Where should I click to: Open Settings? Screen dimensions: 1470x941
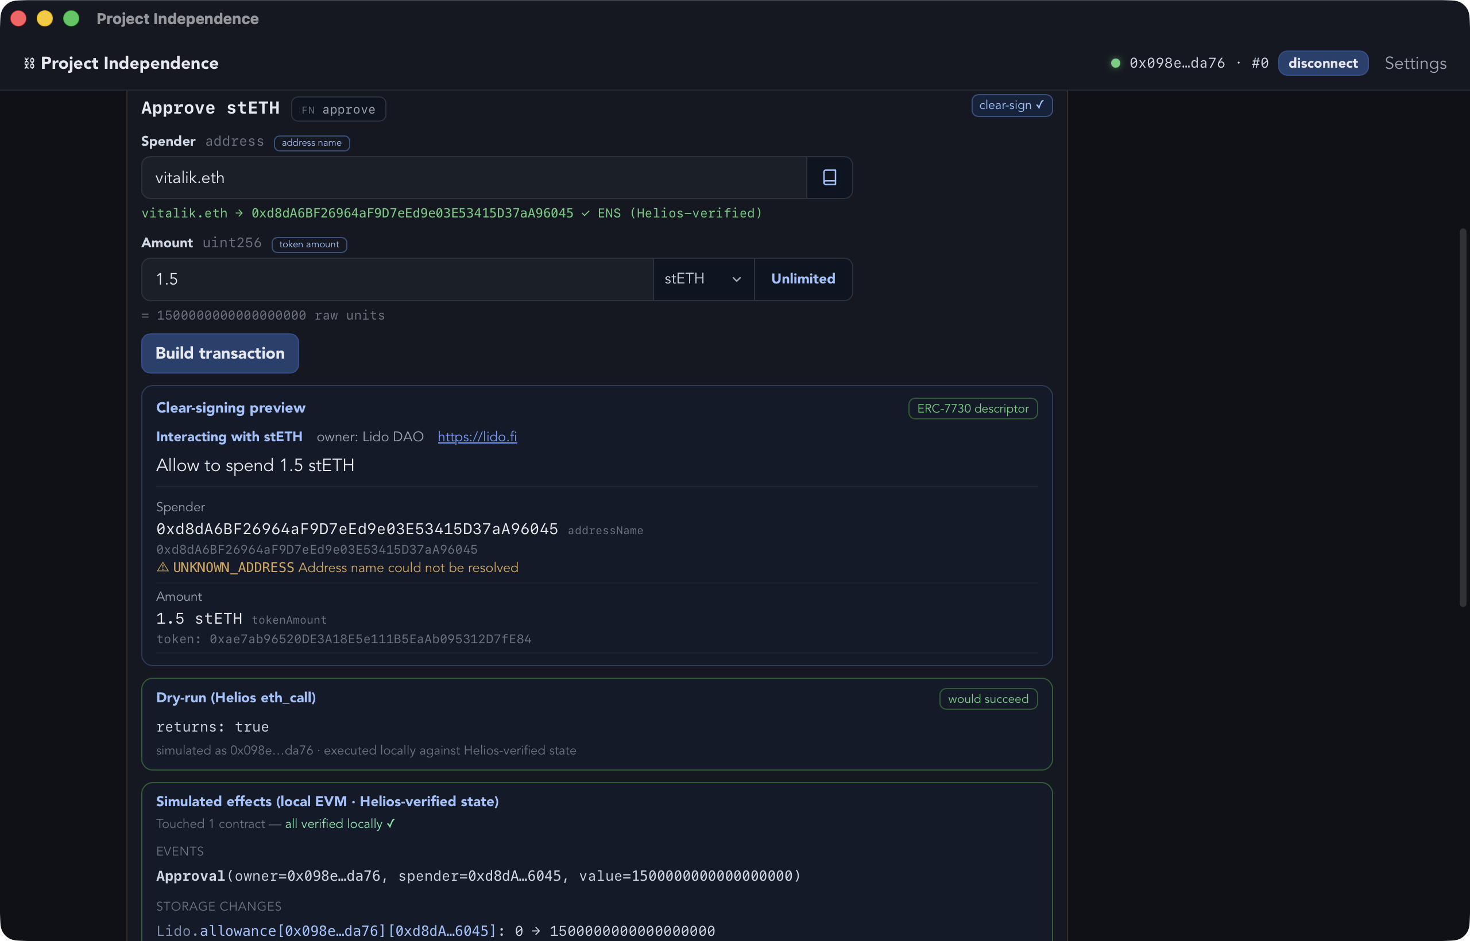[x=1415, y=63]
